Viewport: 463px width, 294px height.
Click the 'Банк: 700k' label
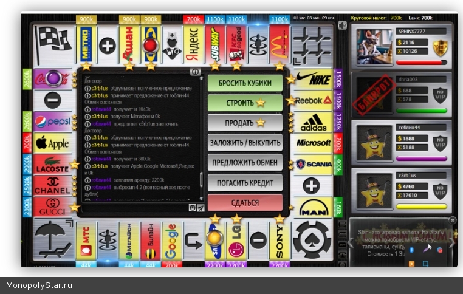point(420,18)
